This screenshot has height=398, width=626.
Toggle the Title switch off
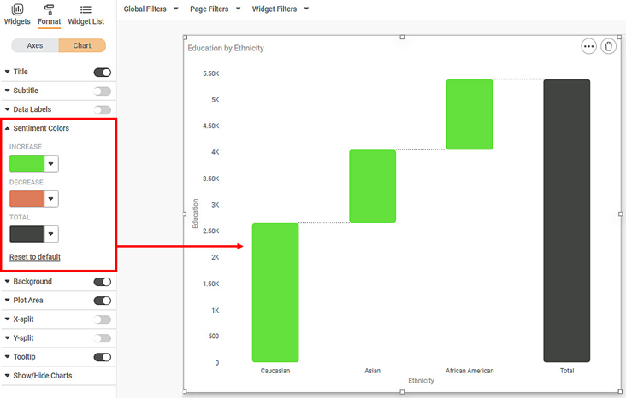click(103, 73)
